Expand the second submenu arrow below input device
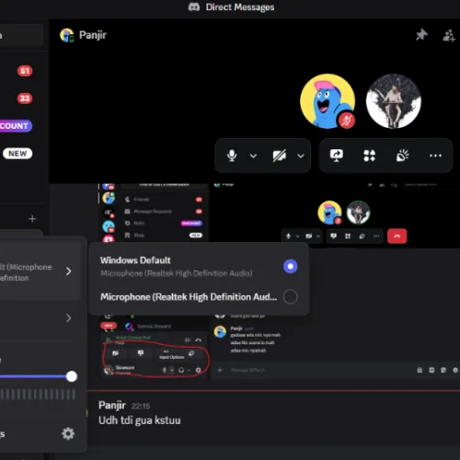Screen dimensions: 460x460 pyautogui.click(x=68, y=318)
